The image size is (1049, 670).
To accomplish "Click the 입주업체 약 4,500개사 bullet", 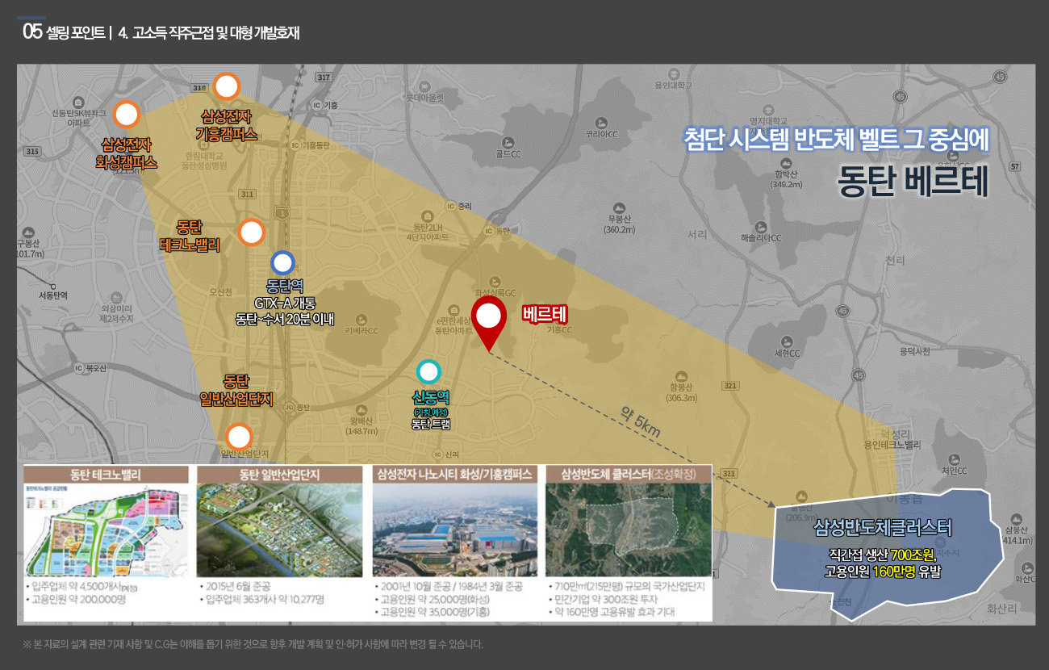I will 83,587.
